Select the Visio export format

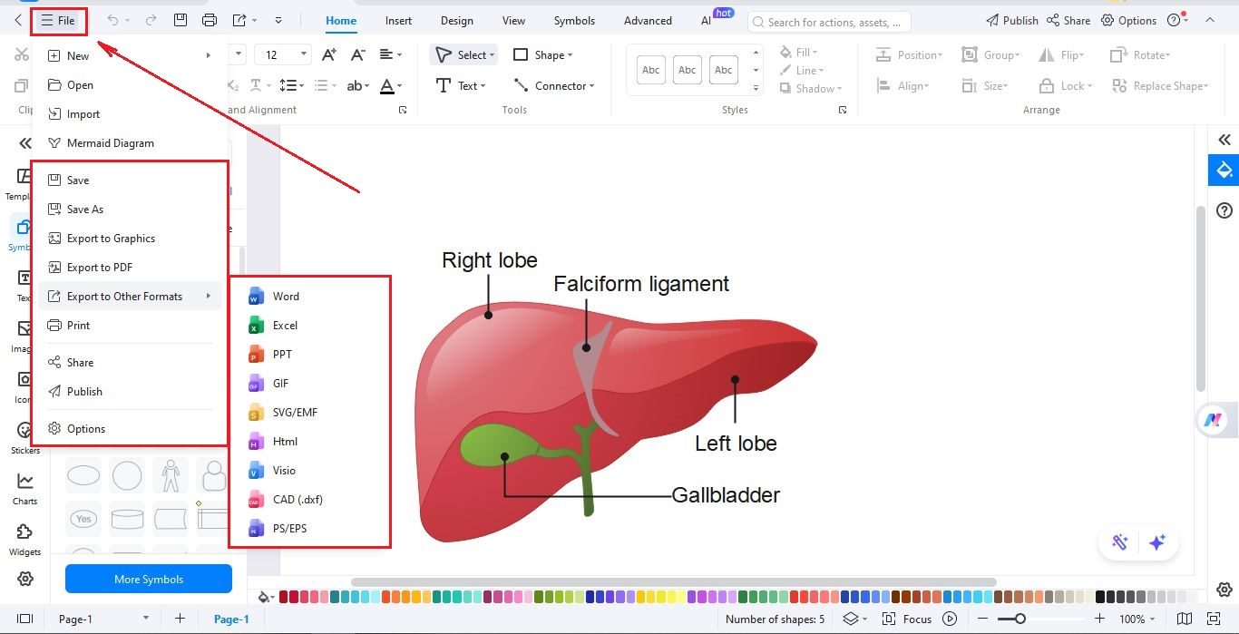[284, 470]
